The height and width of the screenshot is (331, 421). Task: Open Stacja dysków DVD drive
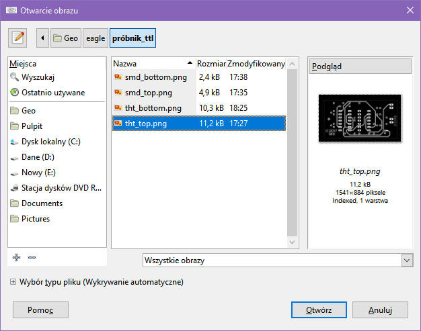pyautogui.click(x=61, y=188)
